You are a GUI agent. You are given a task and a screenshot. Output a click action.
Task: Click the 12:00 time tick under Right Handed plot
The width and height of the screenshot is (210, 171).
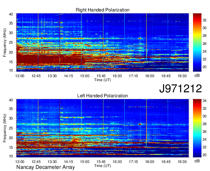click(x=20, y=76)
